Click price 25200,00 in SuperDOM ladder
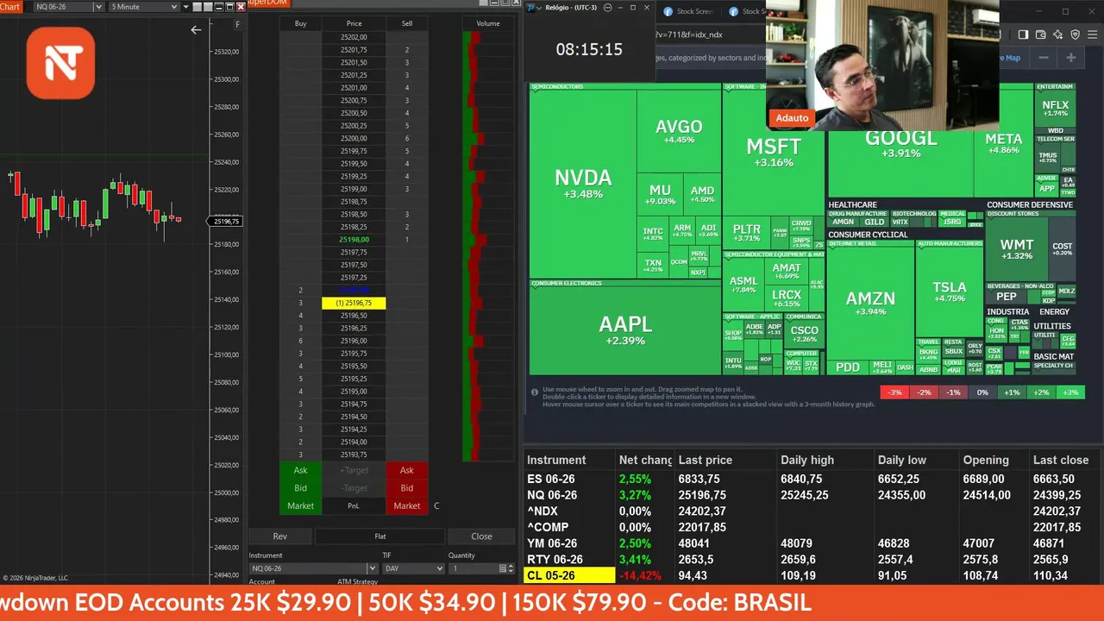Image resolution: width=1104 pixels, height=621 pixels. coord(354,138)
